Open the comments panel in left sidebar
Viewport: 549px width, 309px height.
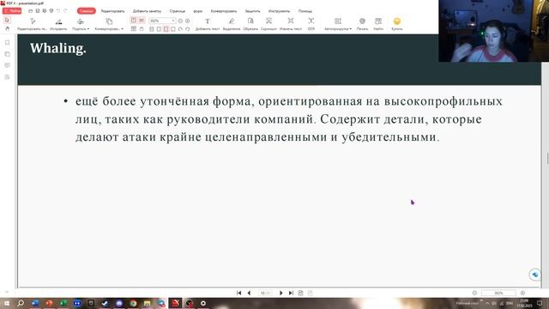[8, 65]
